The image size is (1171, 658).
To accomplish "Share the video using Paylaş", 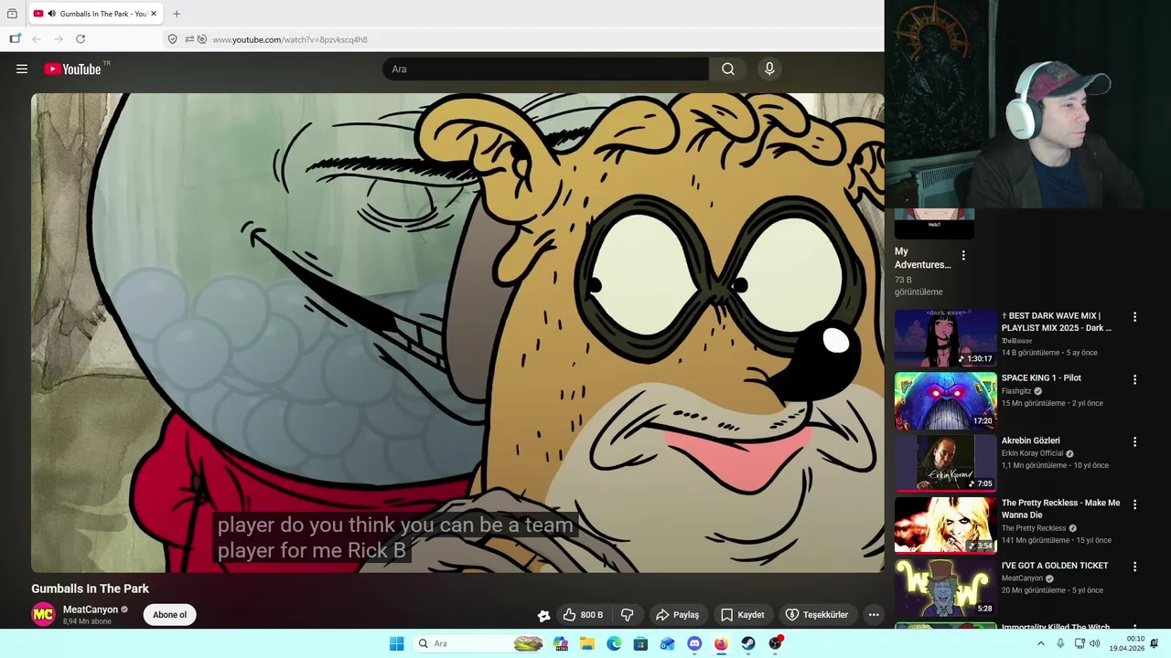I will click(678, 615).
